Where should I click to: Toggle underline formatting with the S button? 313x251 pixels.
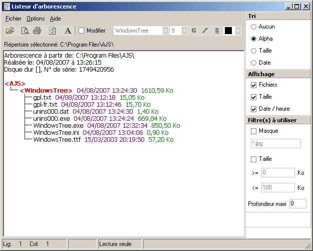click(x=217, y=31)
